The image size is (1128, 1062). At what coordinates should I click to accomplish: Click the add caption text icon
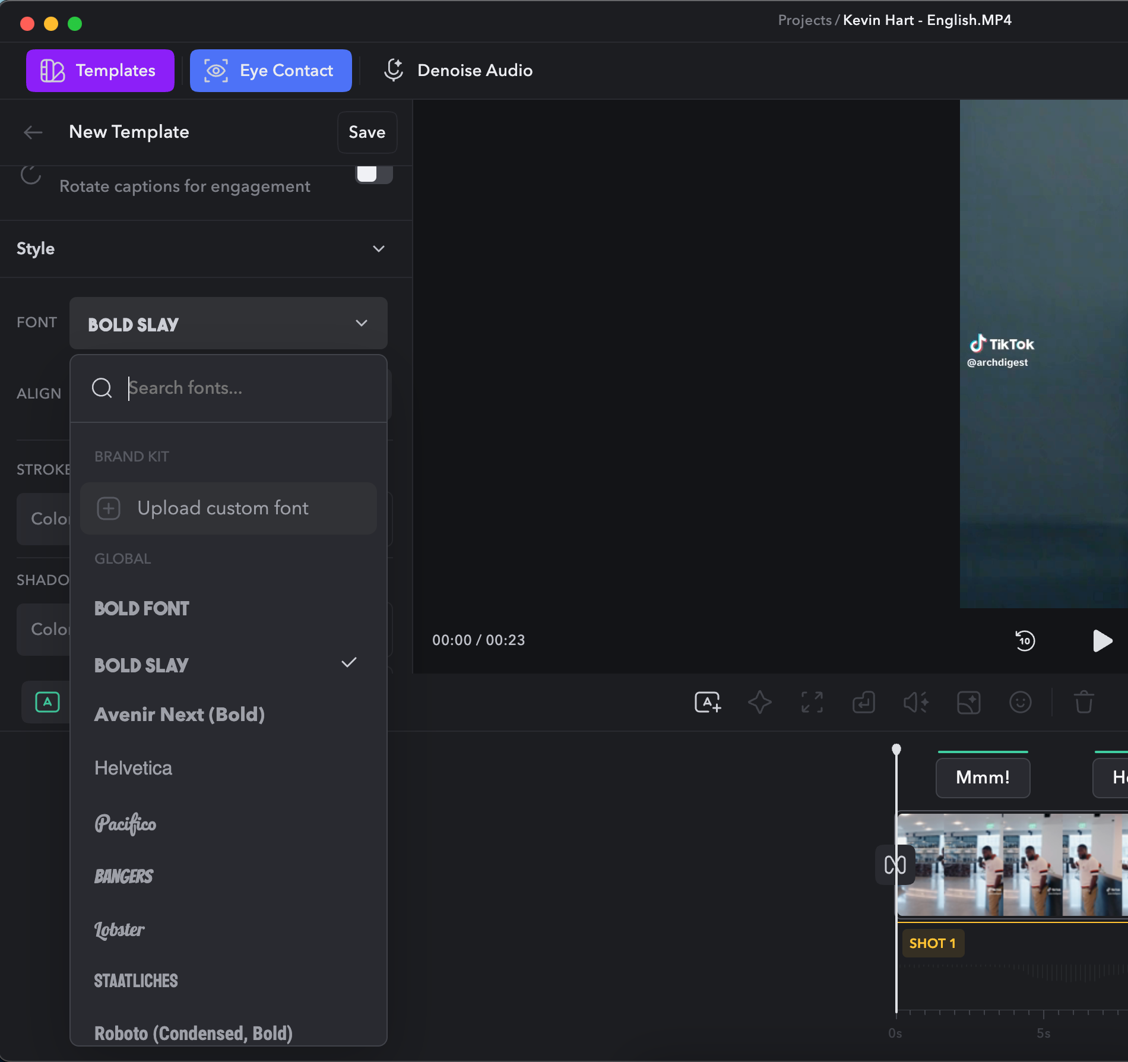(x=708, y=703)
